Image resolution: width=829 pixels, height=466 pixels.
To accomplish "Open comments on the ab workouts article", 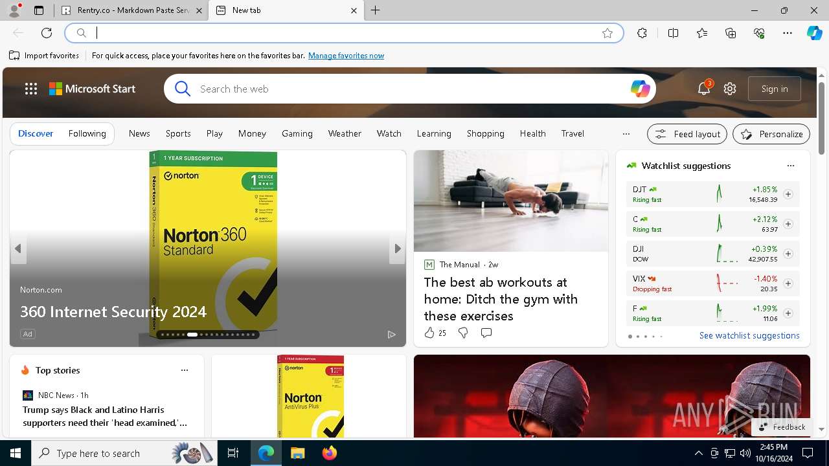I will coord(486,333).
